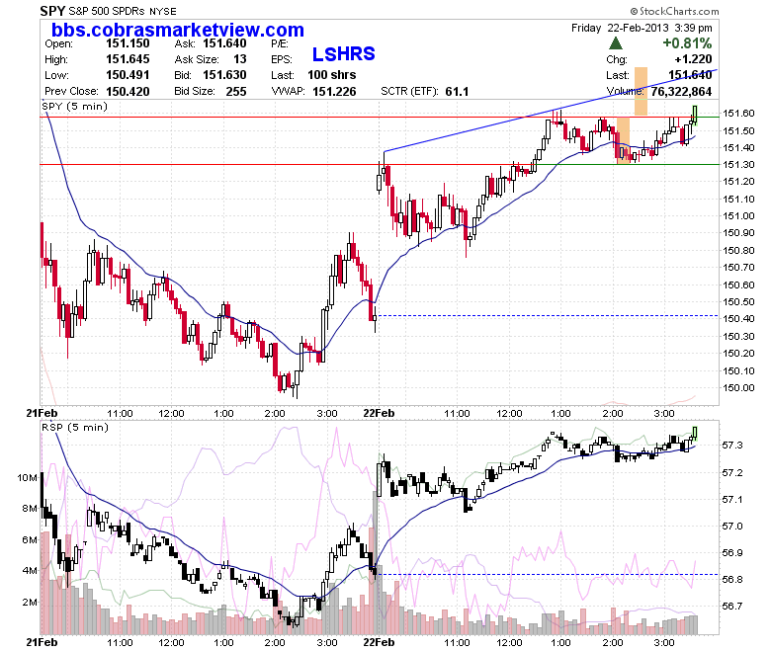The height and width of the screenshot is (651, 771).
Task: Click the blue LSHRS label
Action: 343,54
